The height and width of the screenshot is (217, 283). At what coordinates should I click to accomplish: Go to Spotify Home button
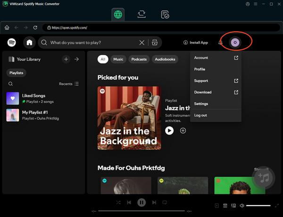(29, 42)
